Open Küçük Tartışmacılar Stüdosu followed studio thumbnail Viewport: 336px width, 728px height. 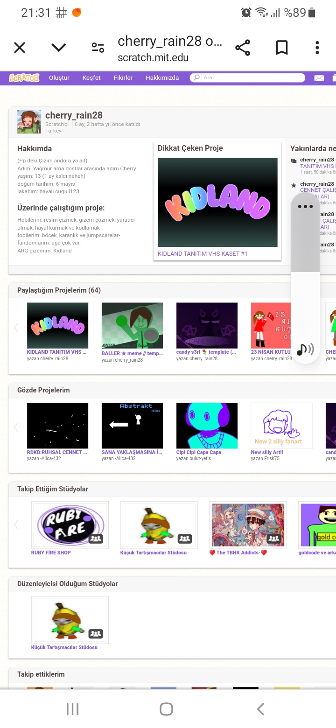click(x=159, y=525)
